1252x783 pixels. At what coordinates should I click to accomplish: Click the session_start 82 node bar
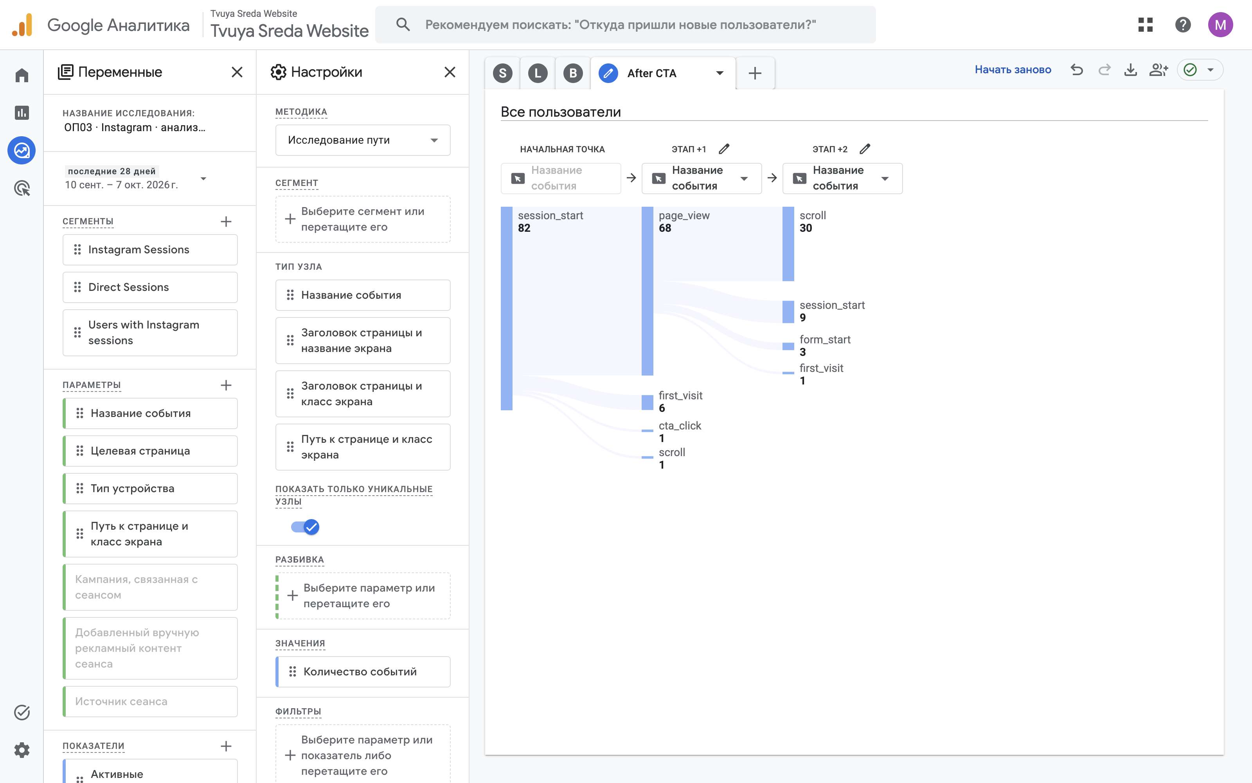pos(507,309)
